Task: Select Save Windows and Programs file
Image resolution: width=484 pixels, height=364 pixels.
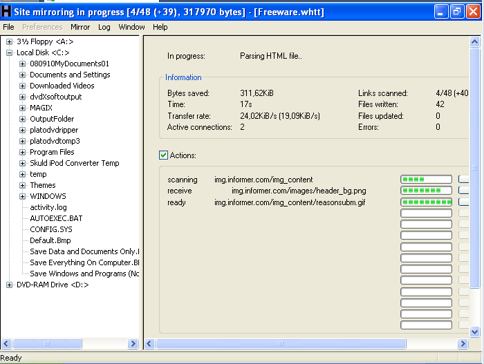Action: 84,274
